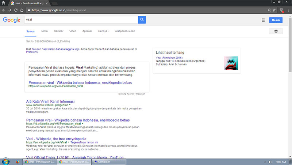Viewport: 292px width, 165px height.
Task: Open the Chrome three-dot menu
Action: click(288, 10)
